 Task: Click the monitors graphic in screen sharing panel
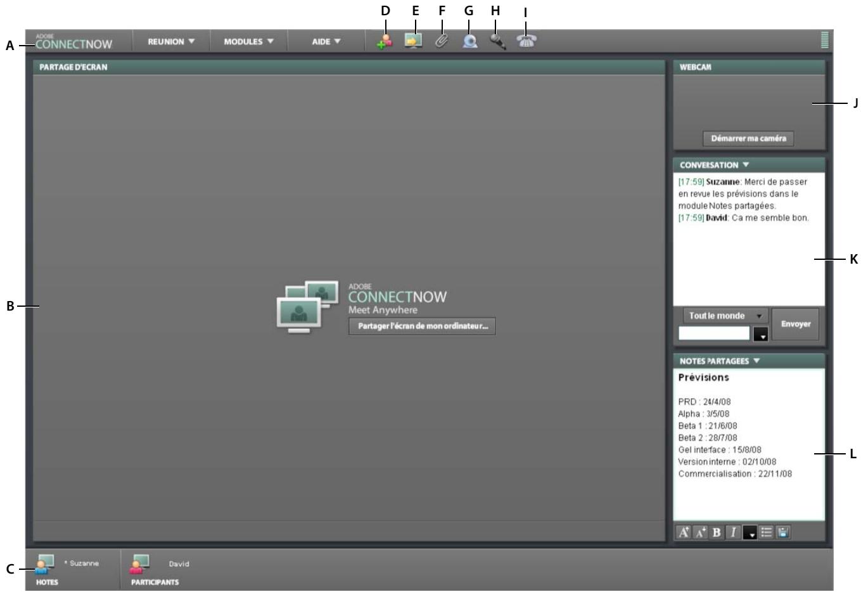pos(307,307)
